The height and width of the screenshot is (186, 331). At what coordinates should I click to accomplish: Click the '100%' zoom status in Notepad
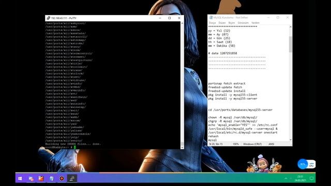236,144
